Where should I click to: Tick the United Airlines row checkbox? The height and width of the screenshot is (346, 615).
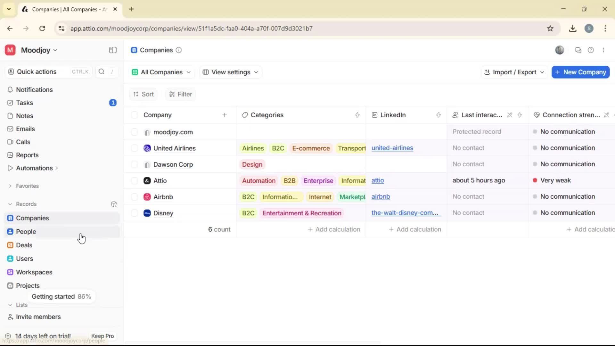135,148
